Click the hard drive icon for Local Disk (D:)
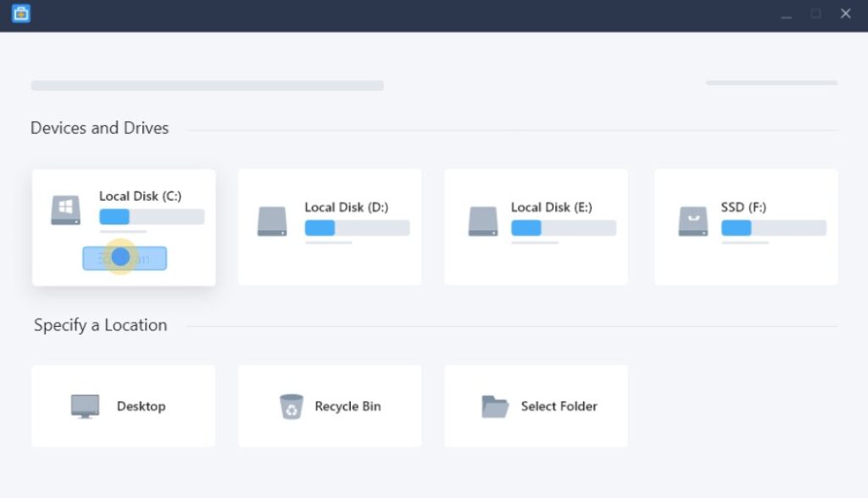The image size is (868, 498). 272,221
